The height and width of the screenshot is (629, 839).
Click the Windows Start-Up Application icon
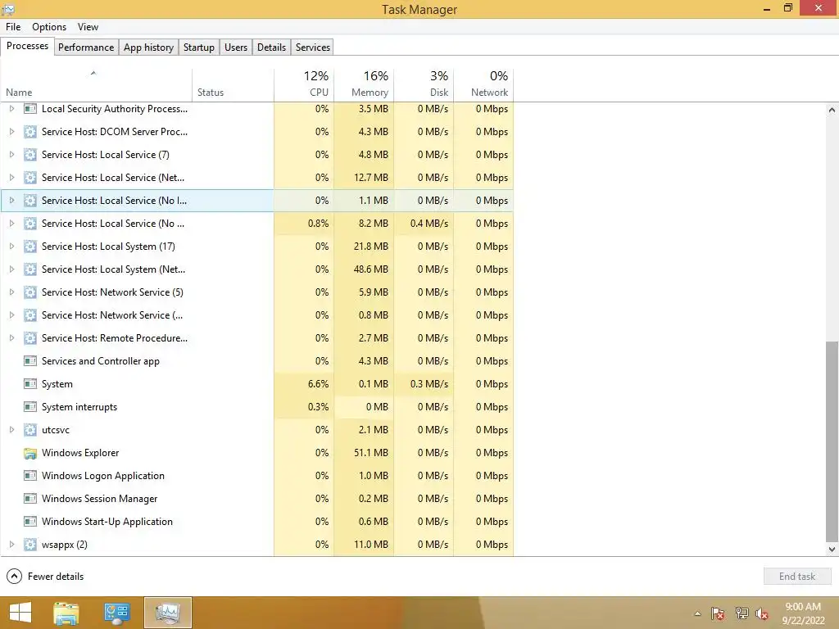(x=30, y=522)
